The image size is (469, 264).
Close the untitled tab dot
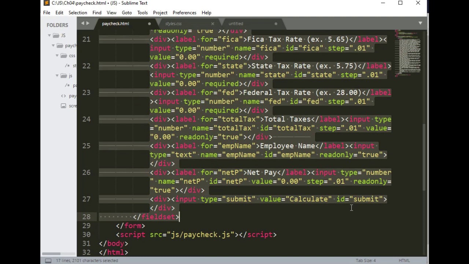click(276, 24)
